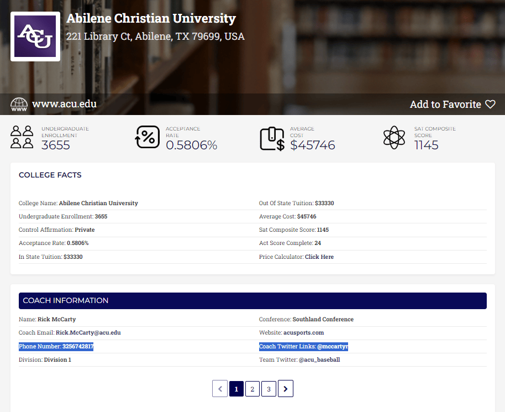Click the COLLEGE FACTS heading

[50, 175]
